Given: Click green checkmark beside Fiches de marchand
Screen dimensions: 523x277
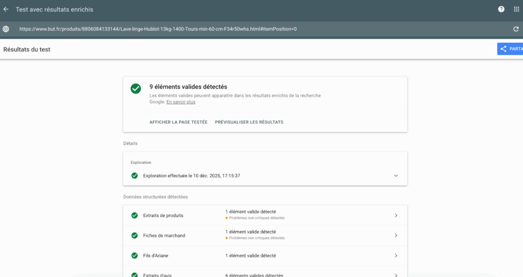Looking at the screenshot, I should (x=134, y=236).
